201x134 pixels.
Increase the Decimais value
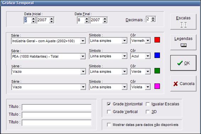click(x=153, y=18)
